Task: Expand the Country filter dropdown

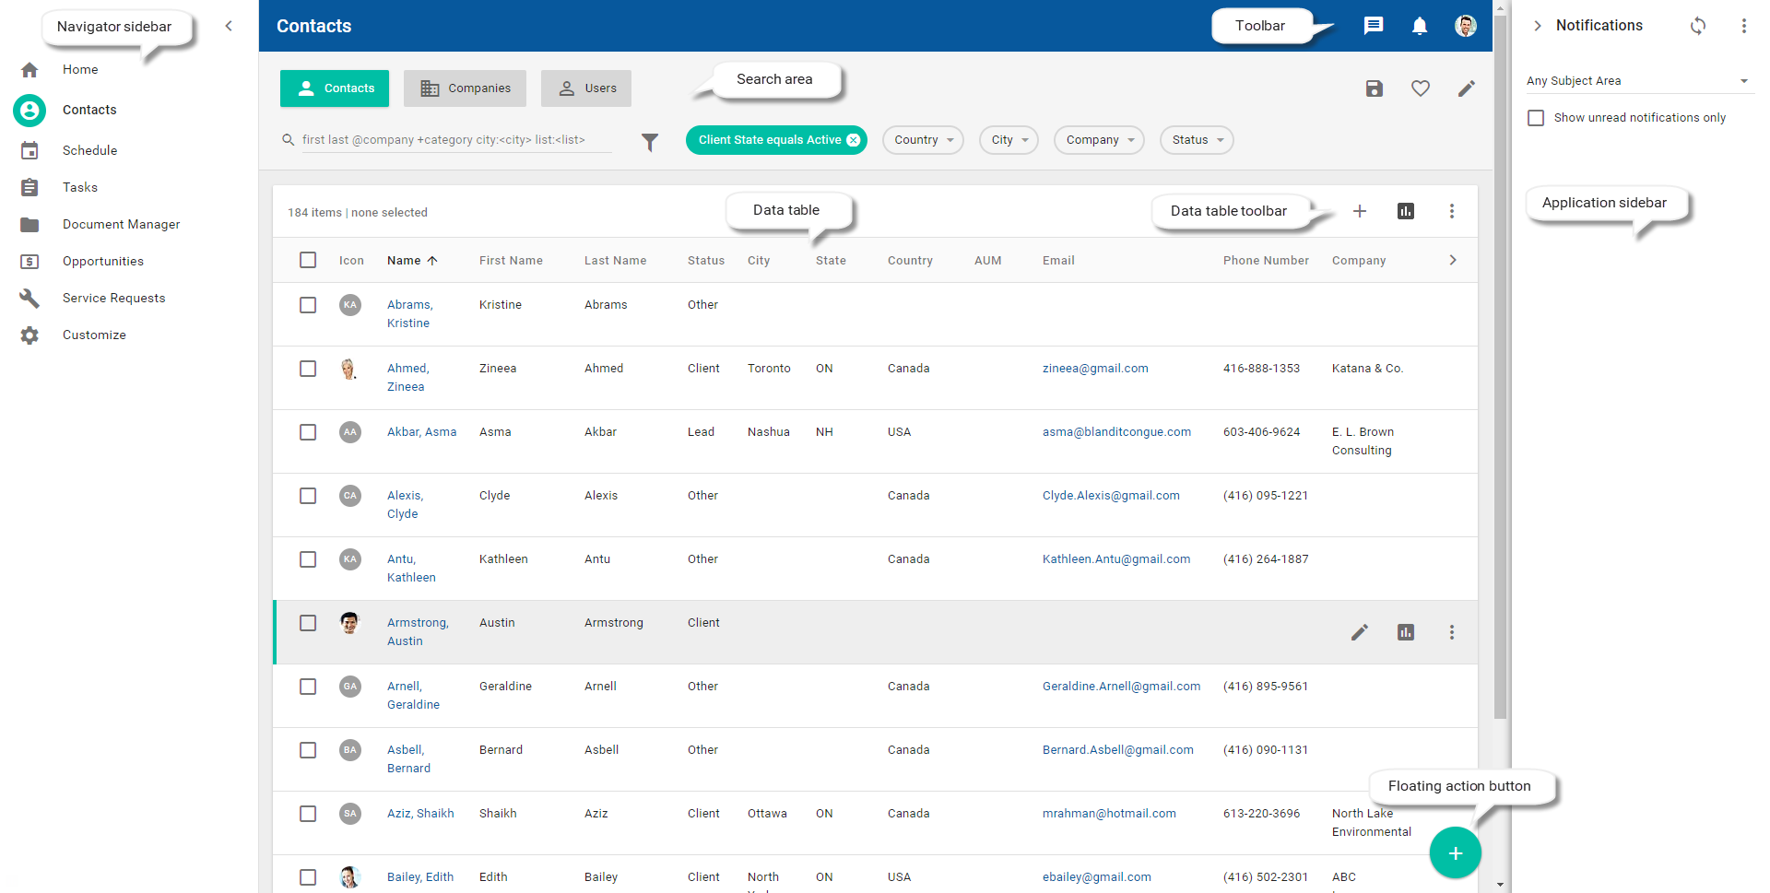Action: tap(923, 140)
